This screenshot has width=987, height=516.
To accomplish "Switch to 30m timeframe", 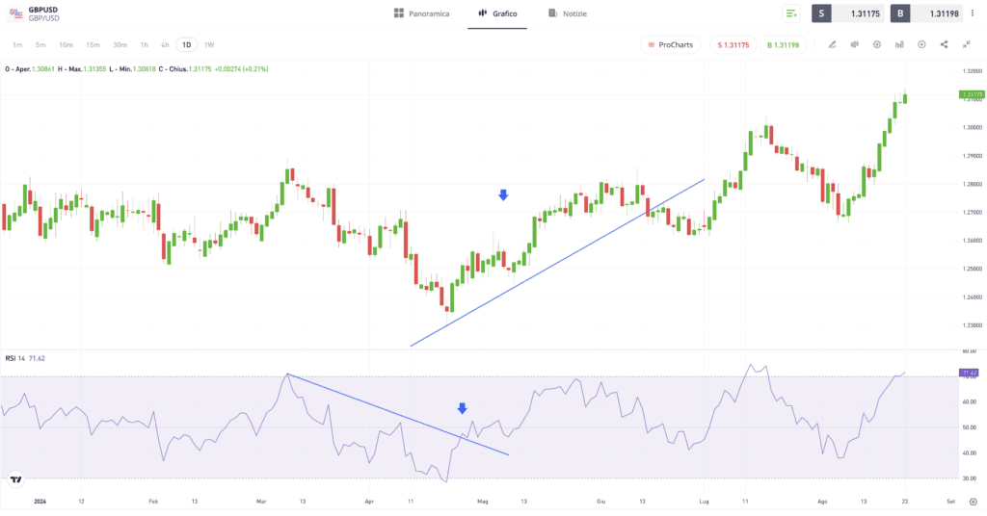I will pyautogui.click(x=120, y=44).
